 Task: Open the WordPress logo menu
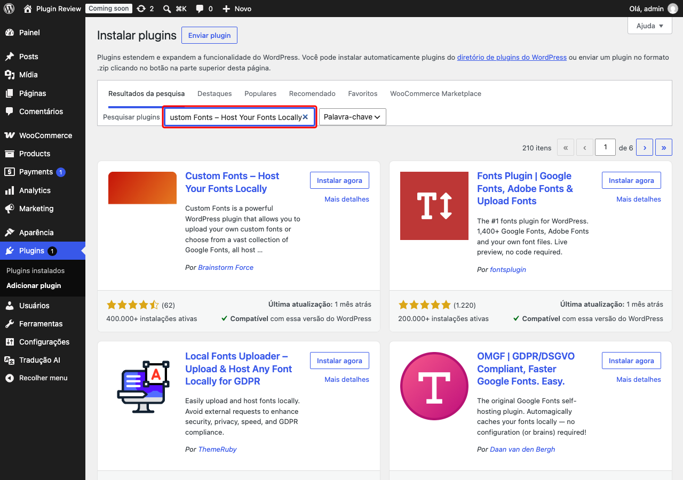[9, 9]
